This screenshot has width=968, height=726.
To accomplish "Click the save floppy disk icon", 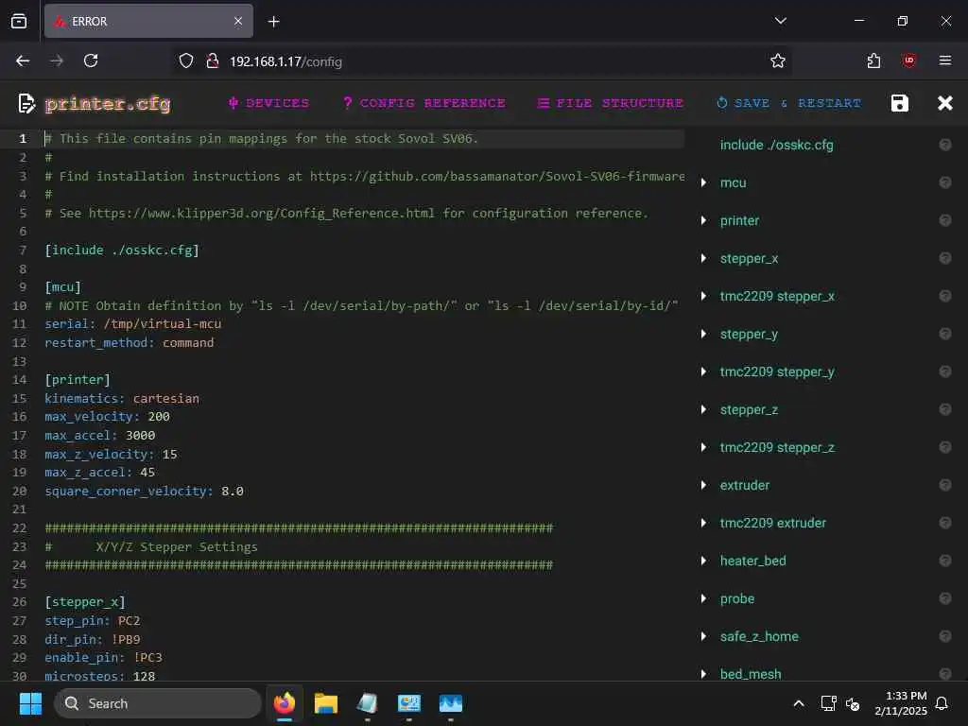I will 900,103.
